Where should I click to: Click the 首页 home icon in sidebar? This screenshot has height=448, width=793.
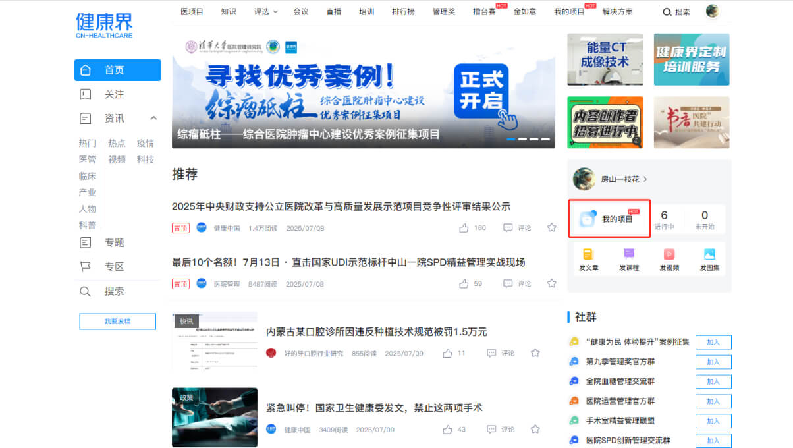pyautogui.click(x=85, y=70)
